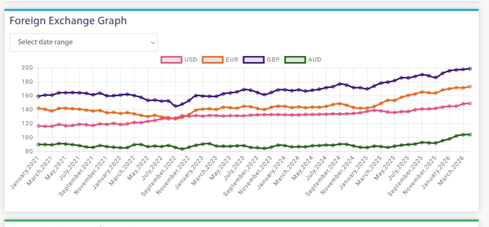This screenshot has height=227, width=489.
Task: Click the first AUD data point for January 2021
Action: click(x=38, y=144)
